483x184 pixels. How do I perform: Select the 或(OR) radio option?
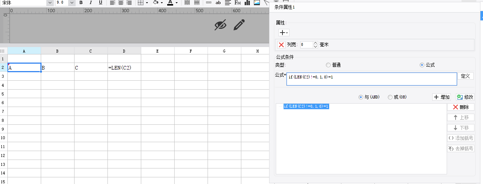(x=390, y=97)
